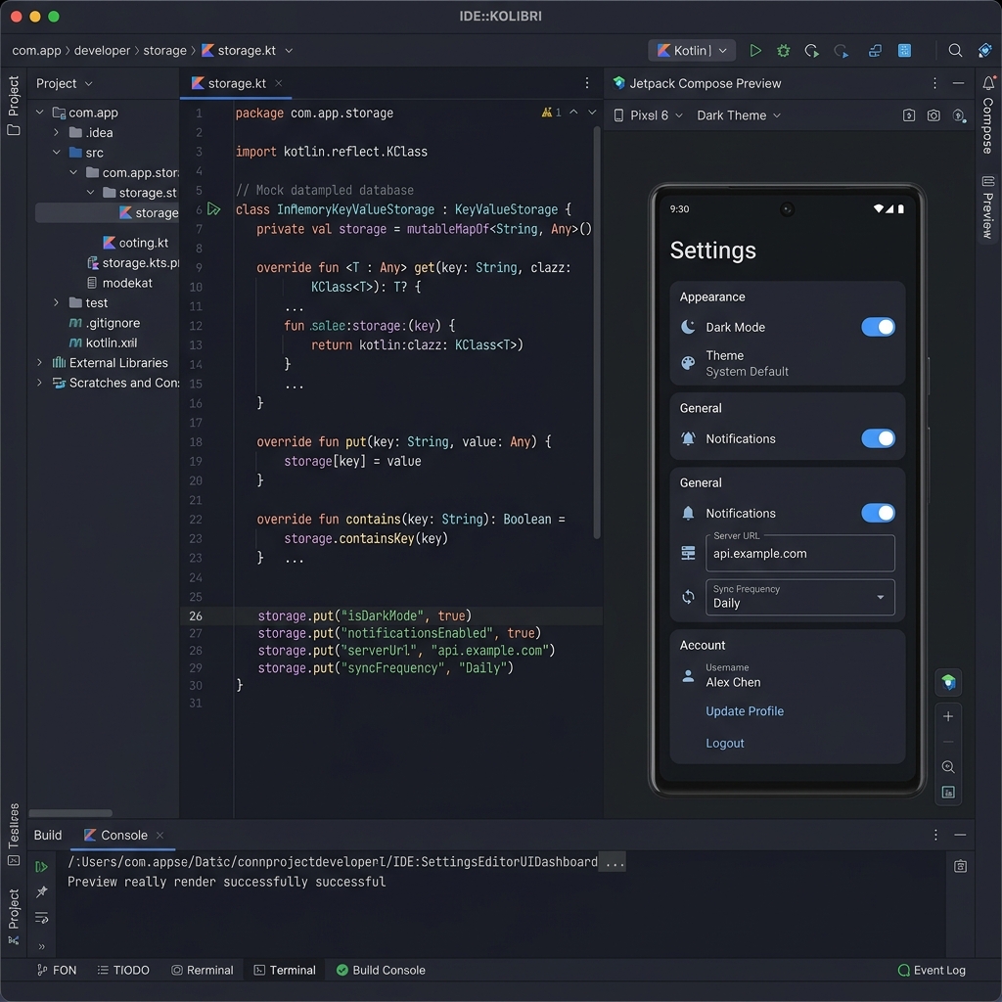Toggle first General Notifications switch
The image size is (1002, 1002).
click(x=878, y=438)
